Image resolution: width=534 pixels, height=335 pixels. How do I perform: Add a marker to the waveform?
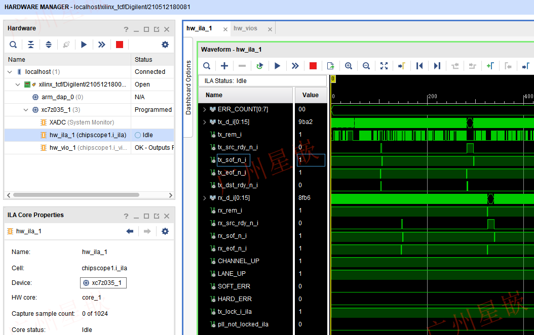click(x=490, y=66)
